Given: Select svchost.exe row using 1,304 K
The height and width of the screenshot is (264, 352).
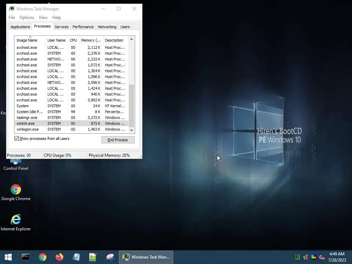Looking at the screenshot, I should point(71,71).
